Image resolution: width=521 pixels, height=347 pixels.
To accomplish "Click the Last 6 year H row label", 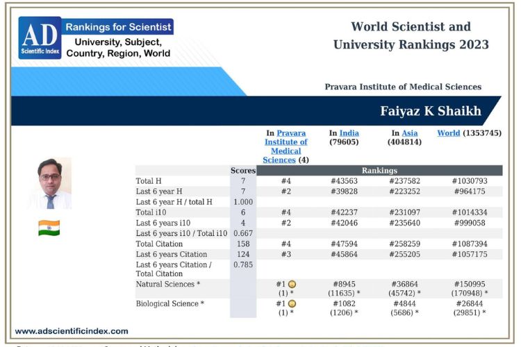I will (159, 192).
